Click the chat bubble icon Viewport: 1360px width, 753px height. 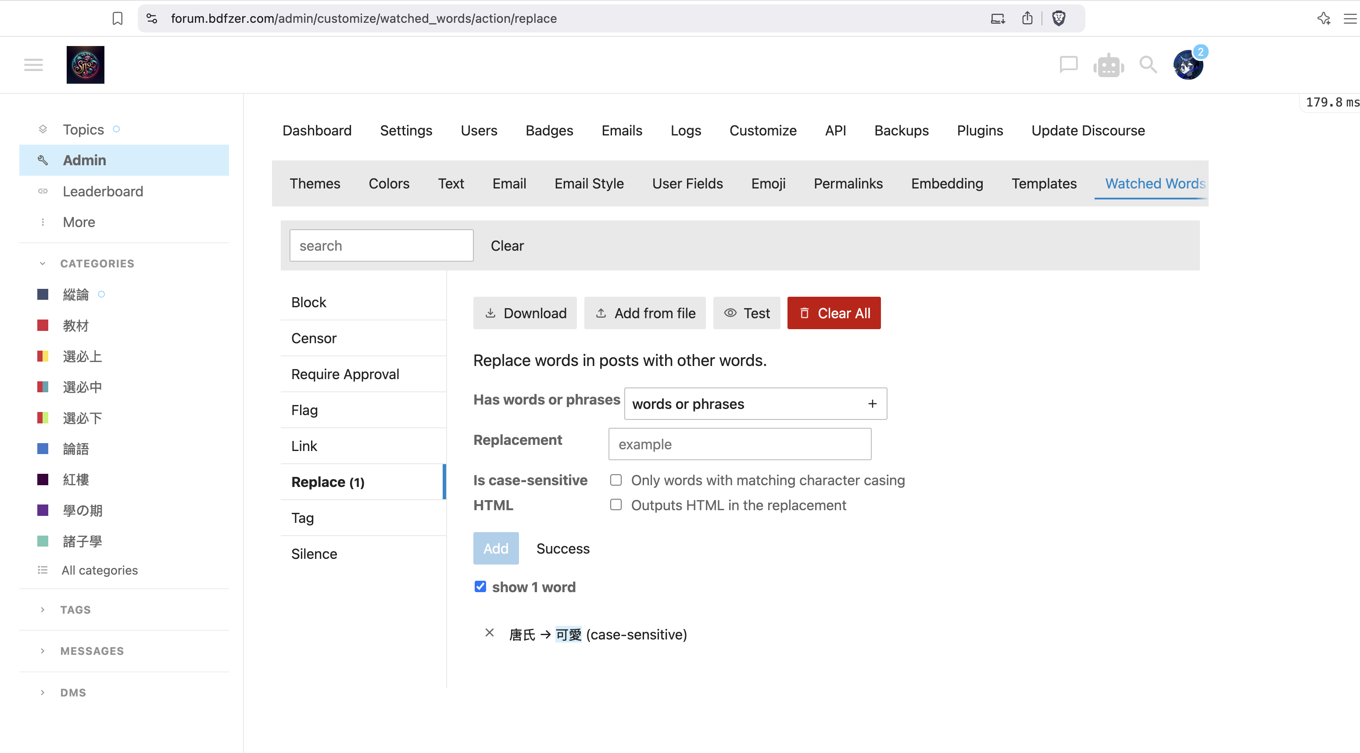click(x=1068, y=65)
